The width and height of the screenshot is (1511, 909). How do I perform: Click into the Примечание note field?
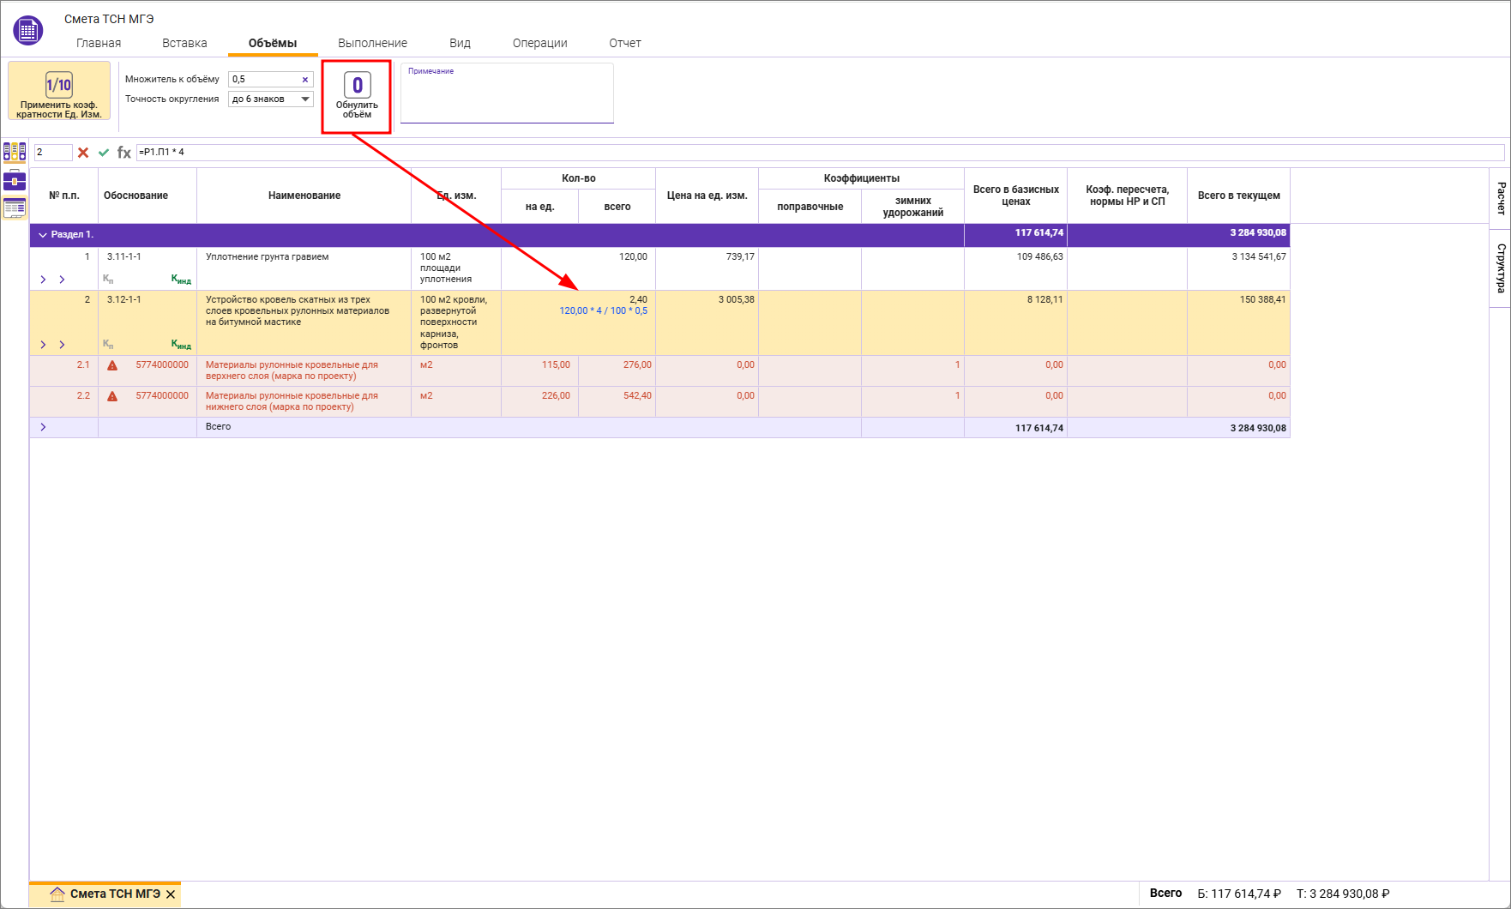(x=507, y=97)
